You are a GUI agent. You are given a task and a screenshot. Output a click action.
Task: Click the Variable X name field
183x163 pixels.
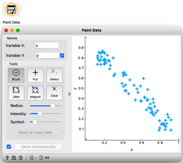47,46
